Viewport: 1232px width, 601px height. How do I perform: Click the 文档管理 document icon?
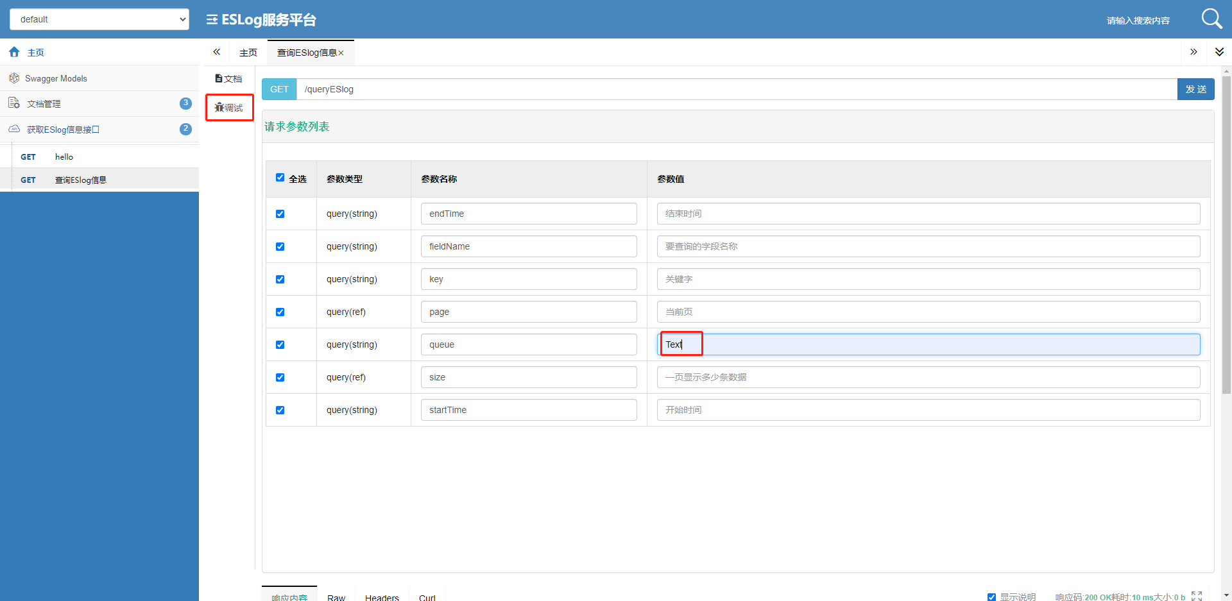click(x=14, y=103)
